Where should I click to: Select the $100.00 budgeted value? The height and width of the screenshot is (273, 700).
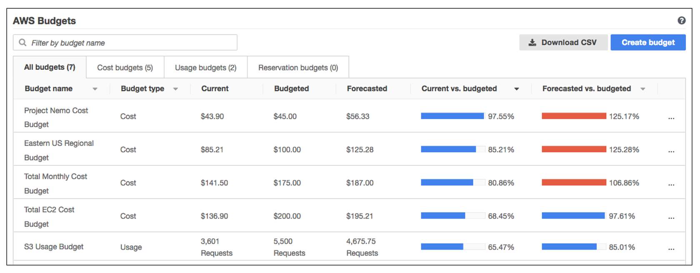point(287,150)
